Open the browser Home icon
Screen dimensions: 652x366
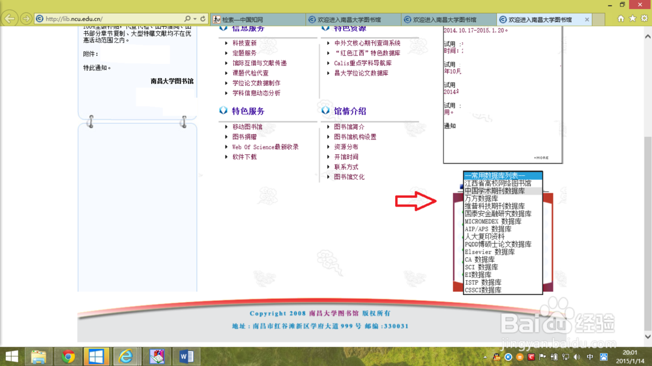tap(621, 19)
